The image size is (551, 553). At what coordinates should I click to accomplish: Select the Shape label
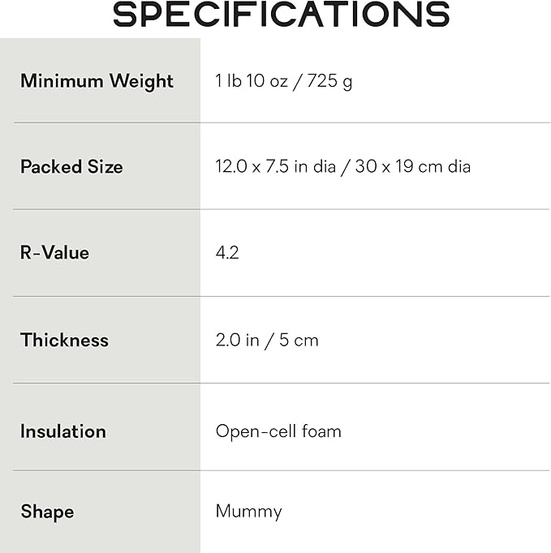coord(47,512)
